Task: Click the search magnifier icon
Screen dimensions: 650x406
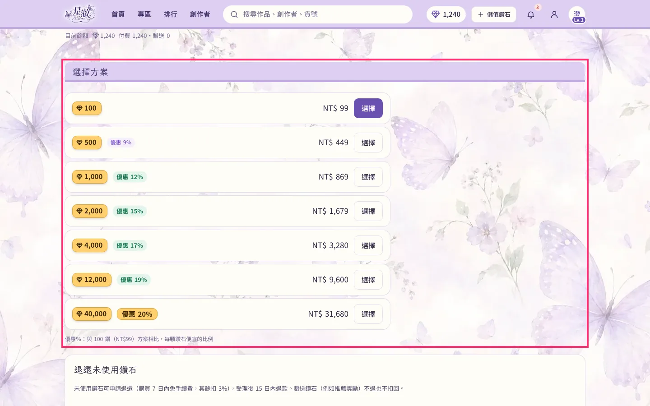Action: (x=234, y=14)
